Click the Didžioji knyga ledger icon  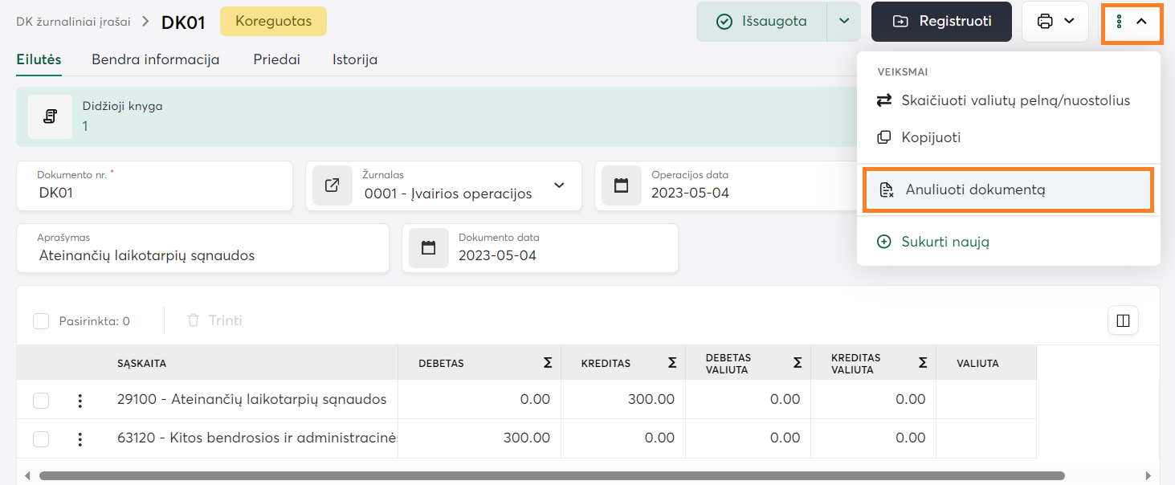pyautogui.click(x=51, y=117)
